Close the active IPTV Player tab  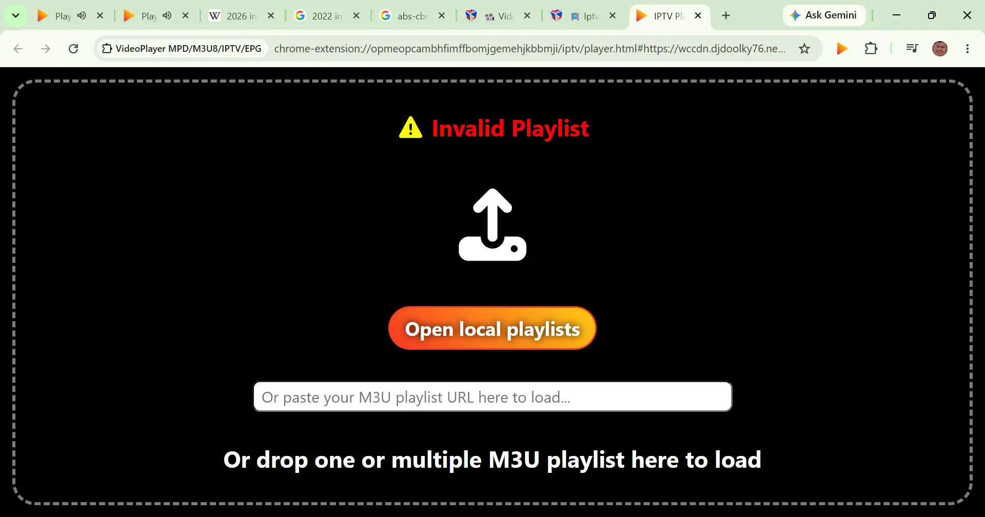[x=698, y=16]
